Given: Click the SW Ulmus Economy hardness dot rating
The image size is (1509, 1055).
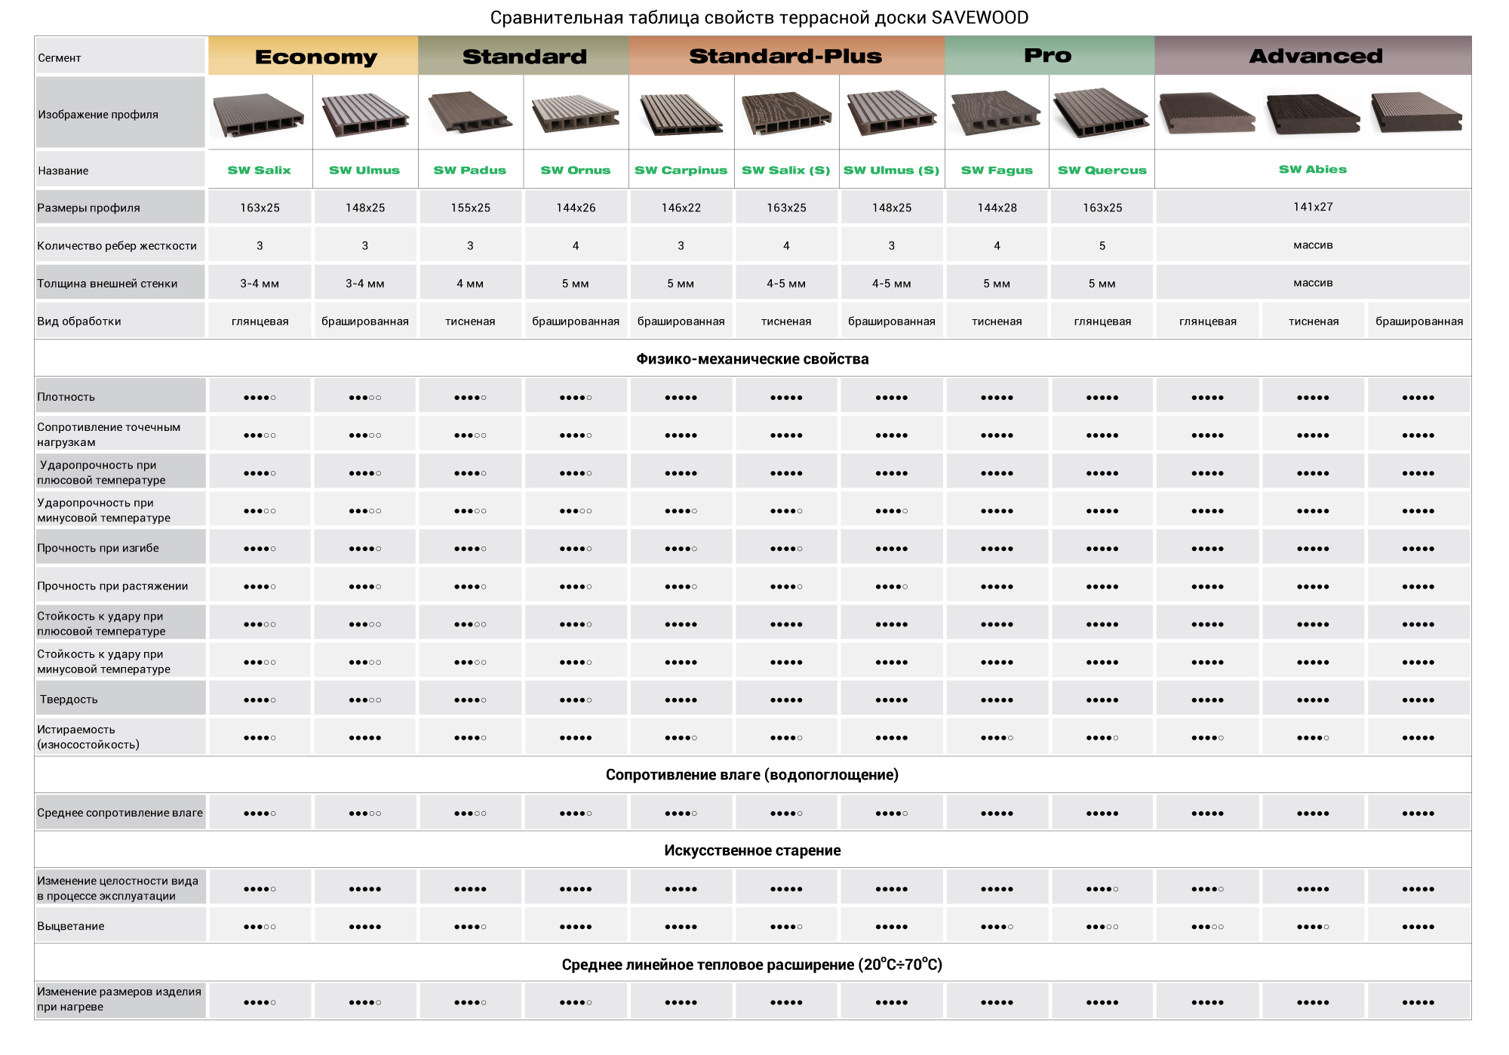Looking at the screenshot, I should pos(365,700).
